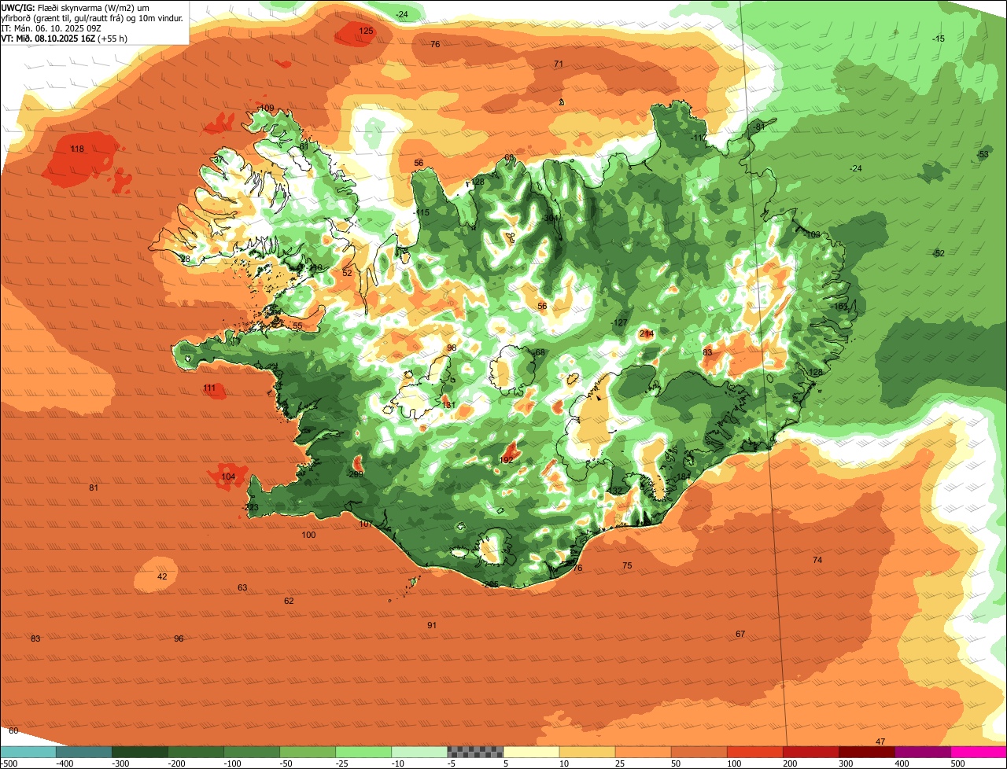
Task: Click the red-orange swatch labeled 100
Action: [x=754, y=752]
